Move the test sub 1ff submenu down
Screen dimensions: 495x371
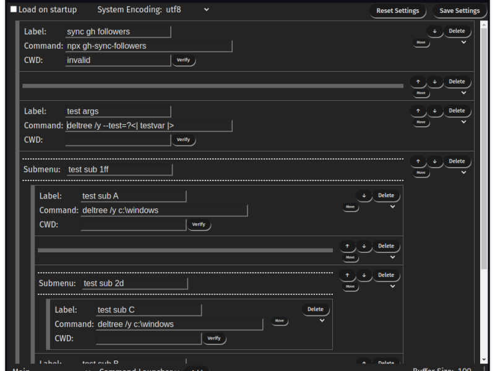435,161
